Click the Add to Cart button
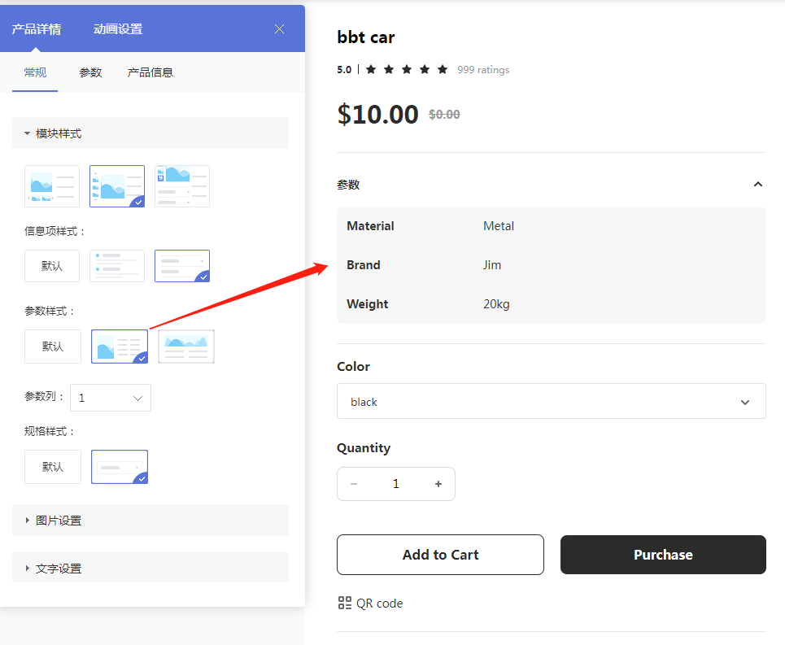 point(440,555)
